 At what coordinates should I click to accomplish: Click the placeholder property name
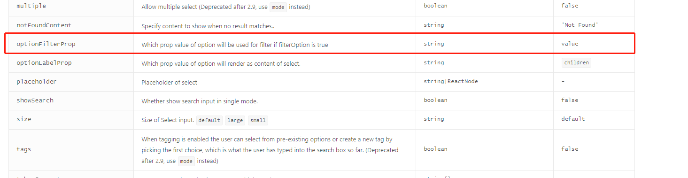pyautogui.click(x=37, y=82)
